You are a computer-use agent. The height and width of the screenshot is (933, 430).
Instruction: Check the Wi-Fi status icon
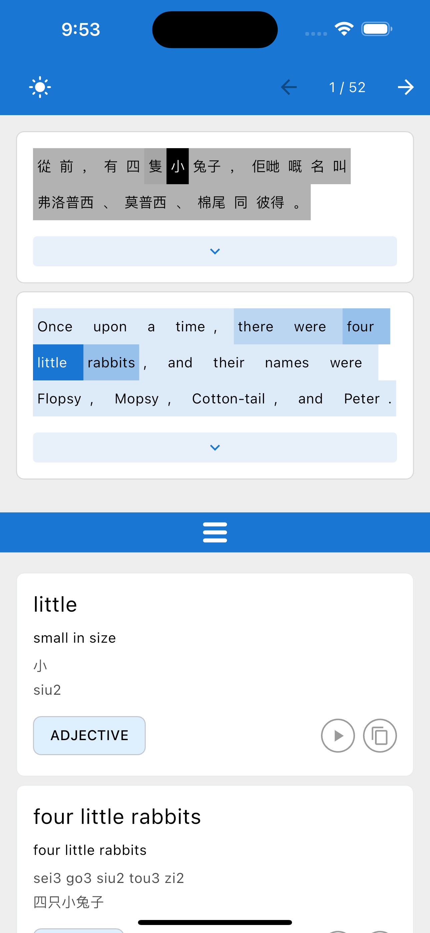tap(344, 29)
